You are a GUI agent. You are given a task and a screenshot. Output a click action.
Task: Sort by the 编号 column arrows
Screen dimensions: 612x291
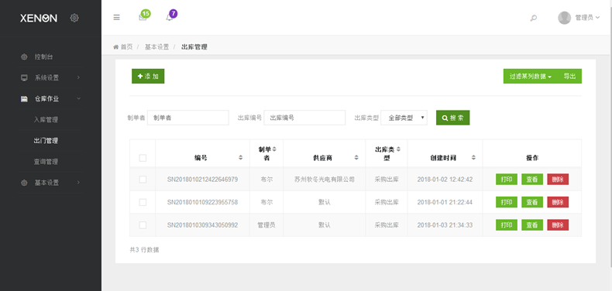(240, 158)
